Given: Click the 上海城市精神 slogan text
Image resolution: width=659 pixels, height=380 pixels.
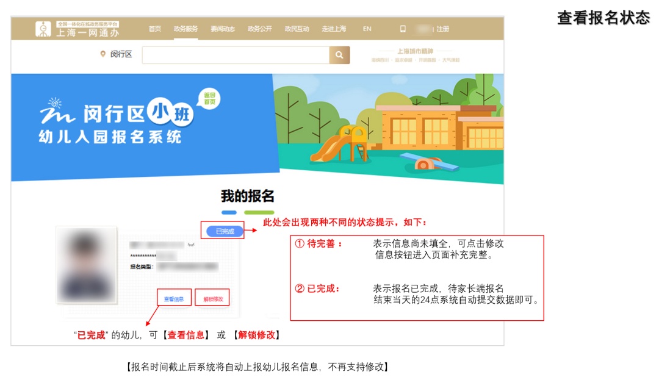Looking at the screenshot, I should pyautogui.click(x=416, y=51).
